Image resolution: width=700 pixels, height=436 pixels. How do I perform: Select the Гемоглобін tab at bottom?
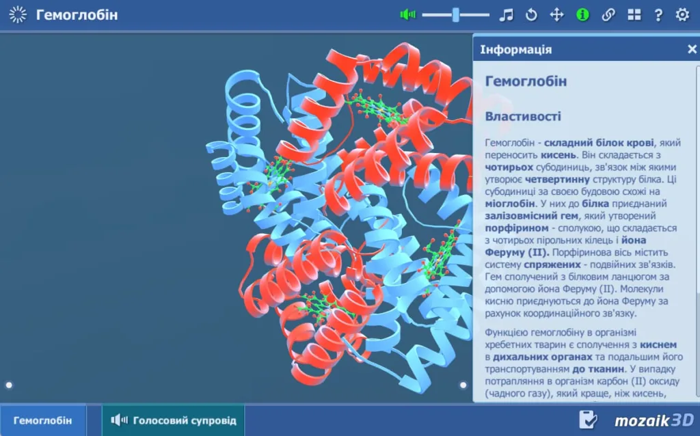tap(42, 420)
